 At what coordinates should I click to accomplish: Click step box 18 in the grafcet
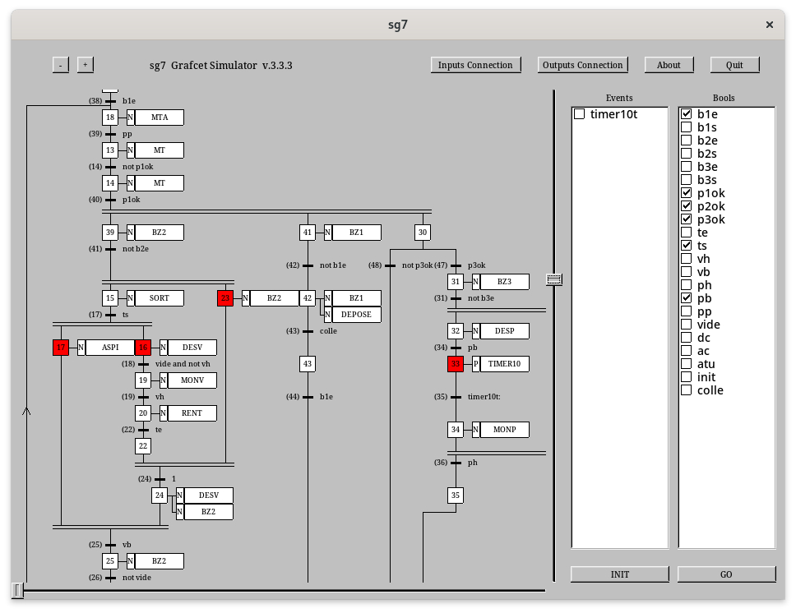pyautogui.click(x=110, y=118)
